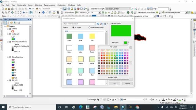Uncheck the chitral layer checkbox

(x=10, y=29)
